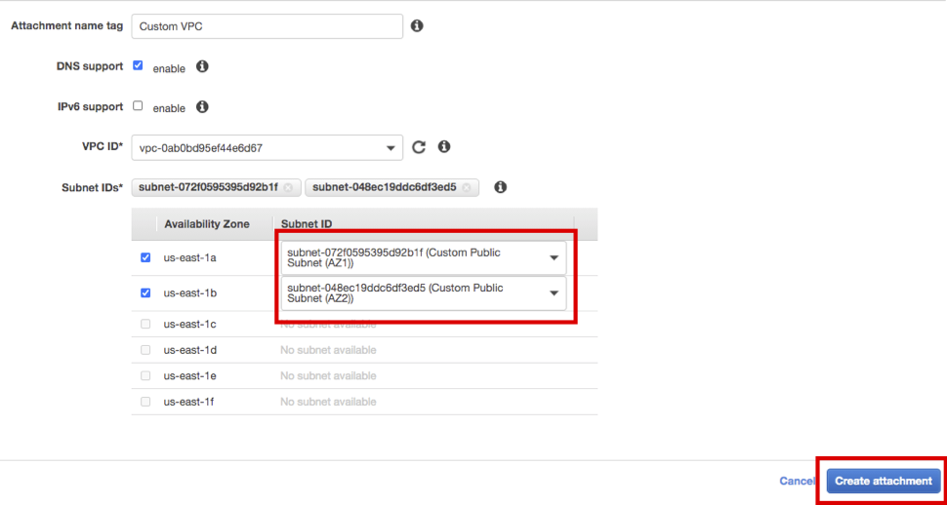This screenshot has width=947, height=505.
Task: Click the Availability Zone column header
Action: 207,224
